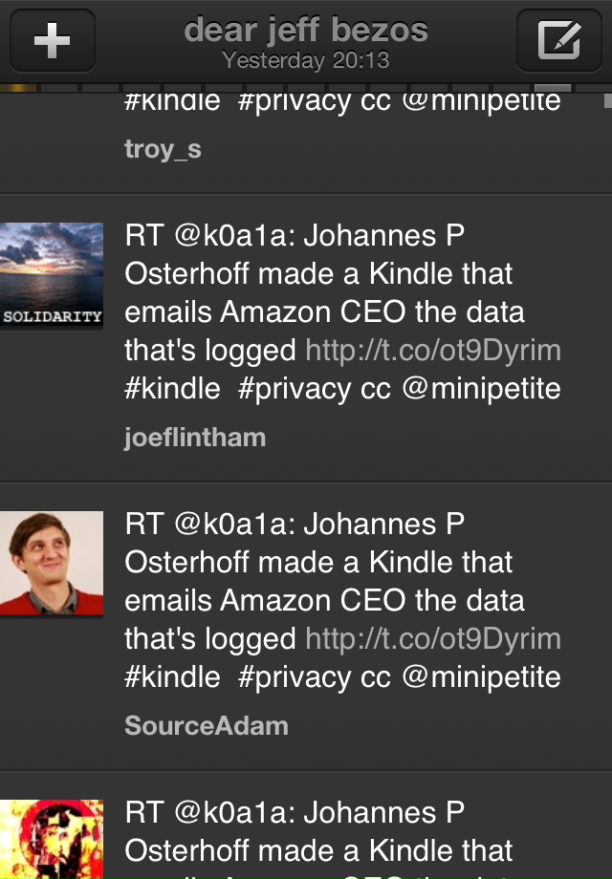The image size is (612, 879).
Task: Tap the plus button in the header
Action: [52, 40]
